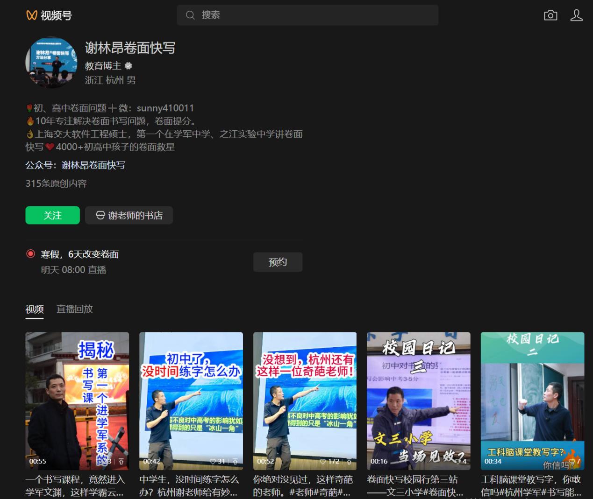Like the '初中了，没时间练字怎么办' video heart icon
This screenshot has height=499, width=593.
pos(214,461)
